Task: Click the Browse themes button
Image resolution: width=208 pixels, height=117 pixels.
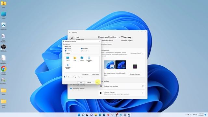Action: (135, 74)
